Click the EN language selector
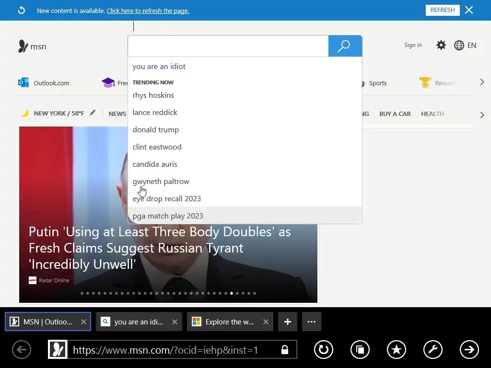 [472, 46]
